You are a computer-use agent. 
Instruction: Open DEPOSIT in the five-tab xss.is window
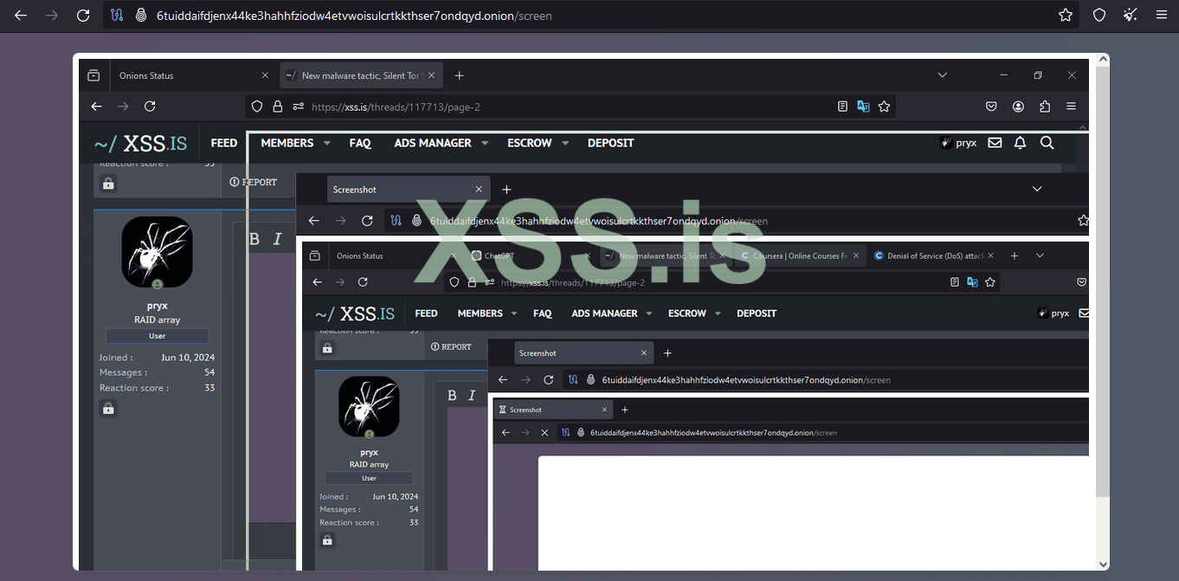[757, 313]
